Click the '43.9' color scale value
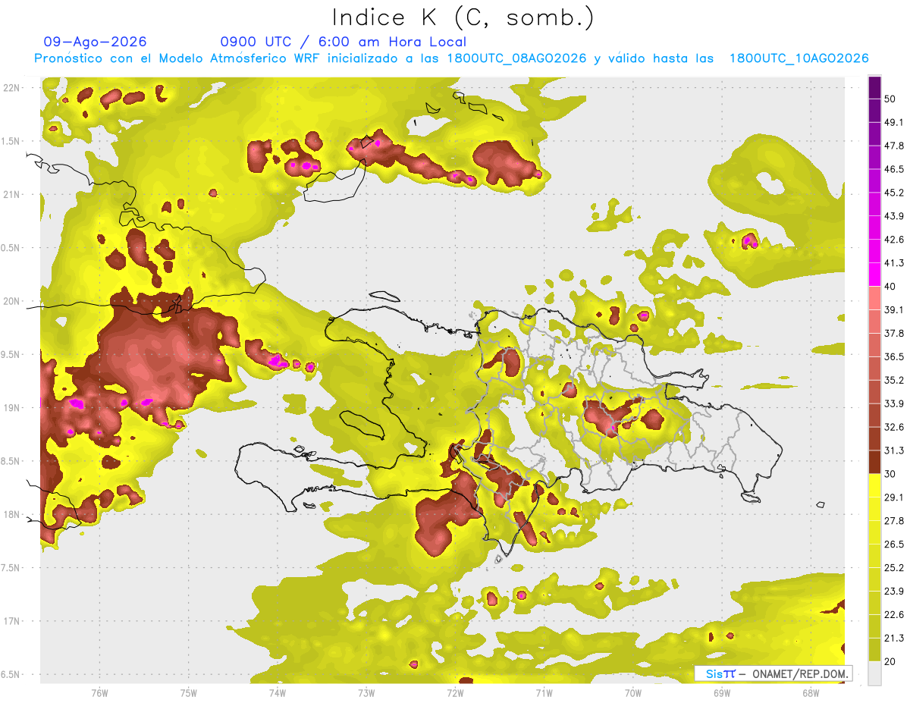The width and height of the screenshot is (910, 703). click(x=894, y=216)
